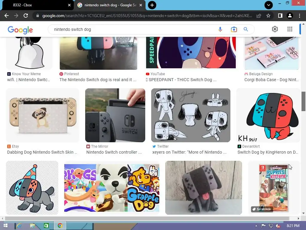
Task: Select Chrome in the taskbar
Action: (x=60, y=226)
